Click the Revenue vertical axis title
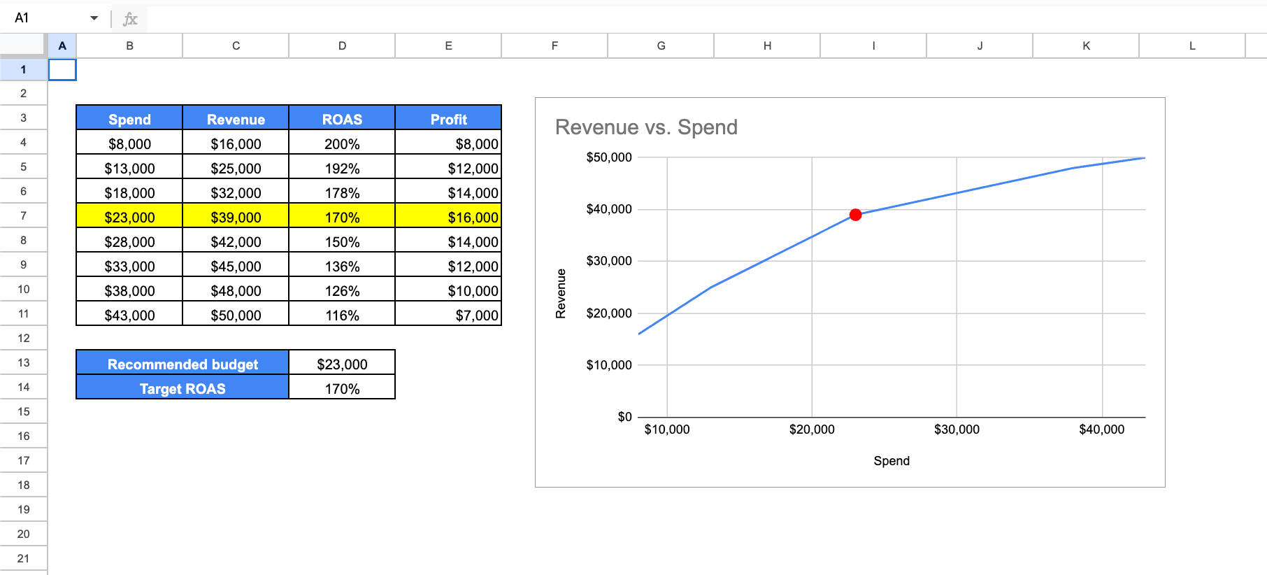Viewport: 1267px width, 575px height. click(x=560, y=294)
